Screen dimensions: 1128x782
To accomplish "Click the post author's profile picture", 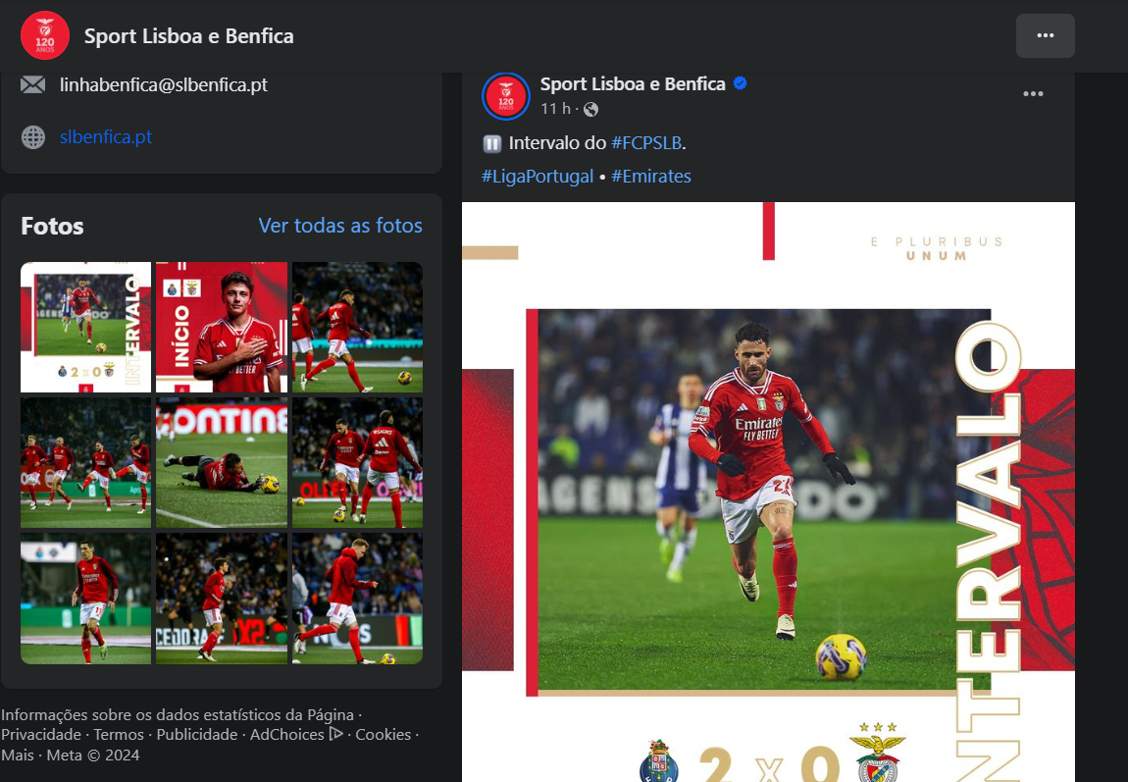I will pyautogui.click(x=506, y=96).
